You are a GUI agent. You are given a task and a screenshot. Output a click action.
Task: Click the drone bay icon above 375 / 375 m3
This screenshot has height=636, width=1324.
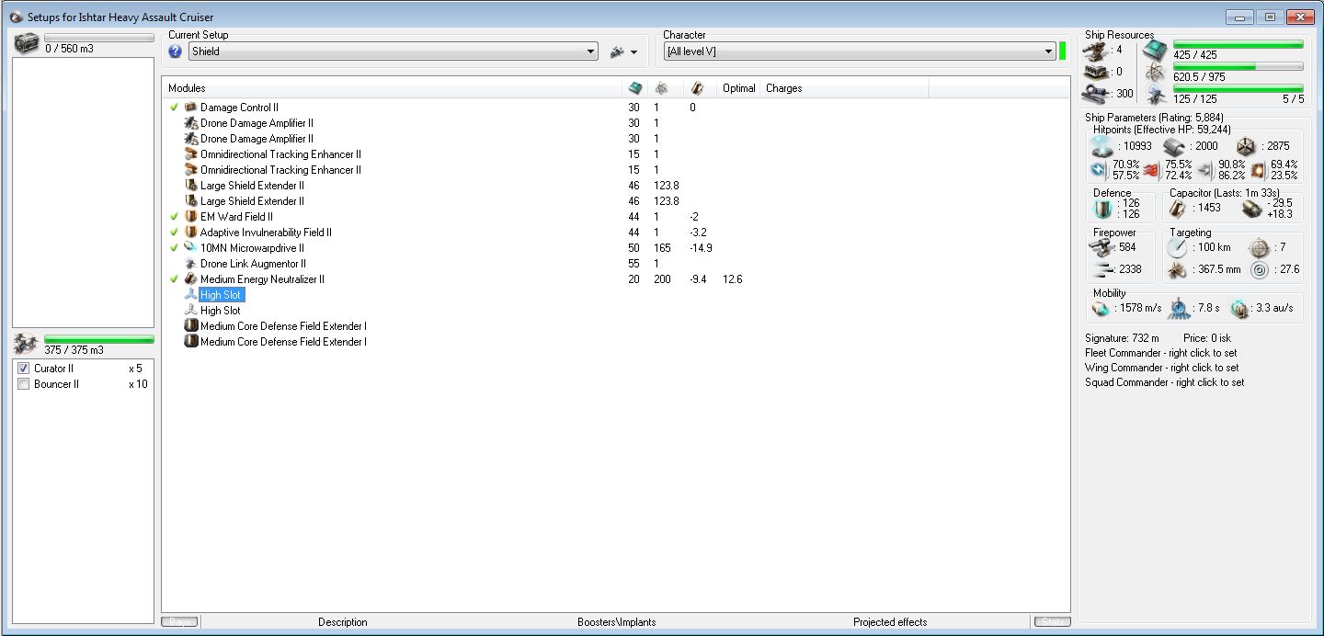coord(27,345)
